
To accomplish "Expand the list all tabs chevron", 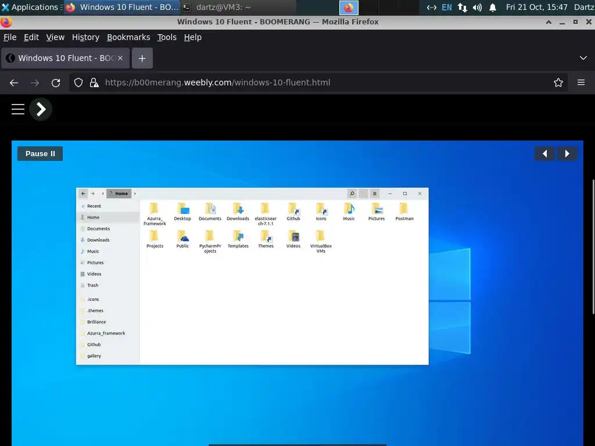I will tap(583, 58).
